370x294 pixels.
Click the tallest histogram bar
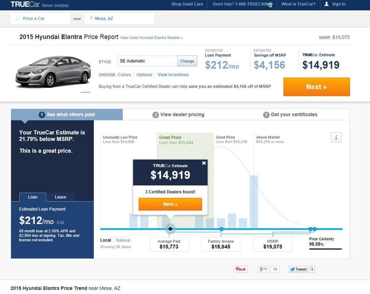(x=254, y=202)
